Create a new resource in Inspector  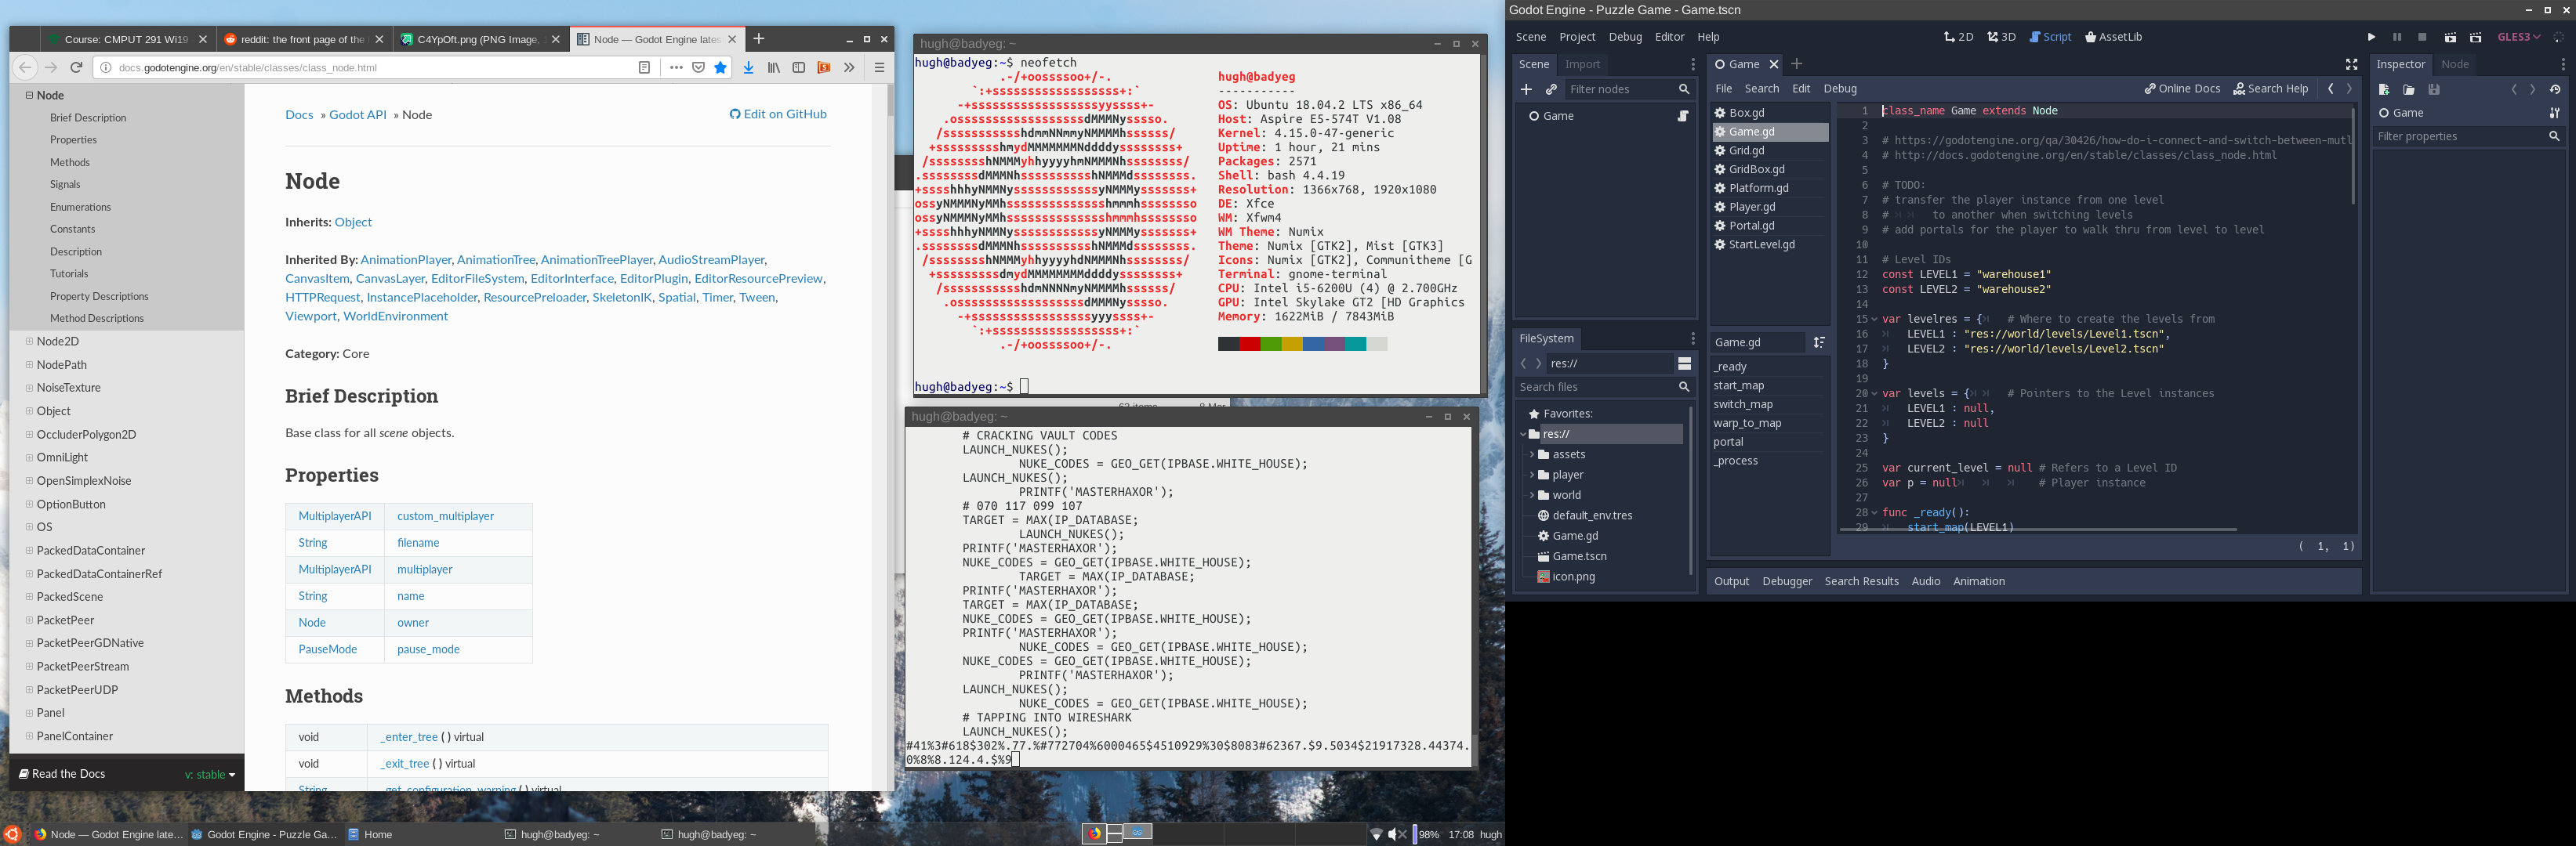(x=2384, y=90)
